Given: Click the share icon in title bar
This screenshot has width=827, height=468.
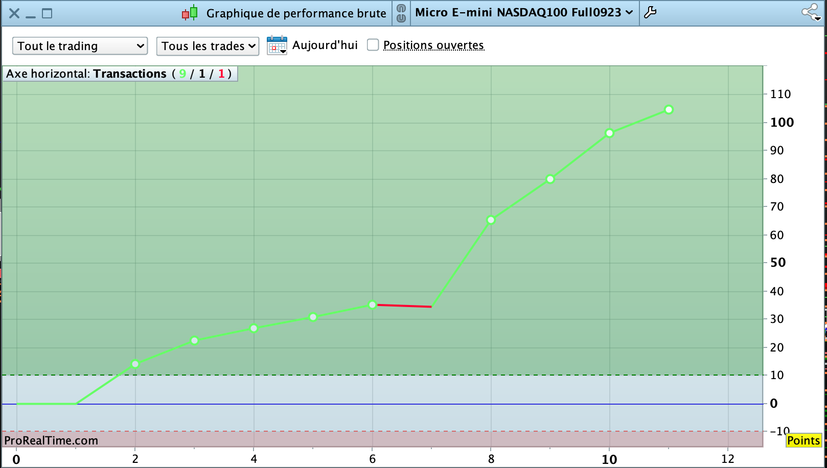Looking at the screenshot, I should click(x=811, y=12).
